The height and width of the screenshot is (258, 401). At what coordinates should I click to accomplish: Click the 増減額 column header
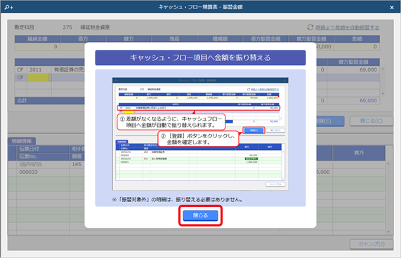220,39
